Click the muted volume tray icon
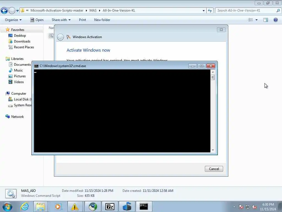282x212 pixels. coord(254,207)
